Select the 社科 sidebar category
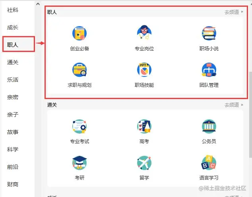 coord(13,10)
